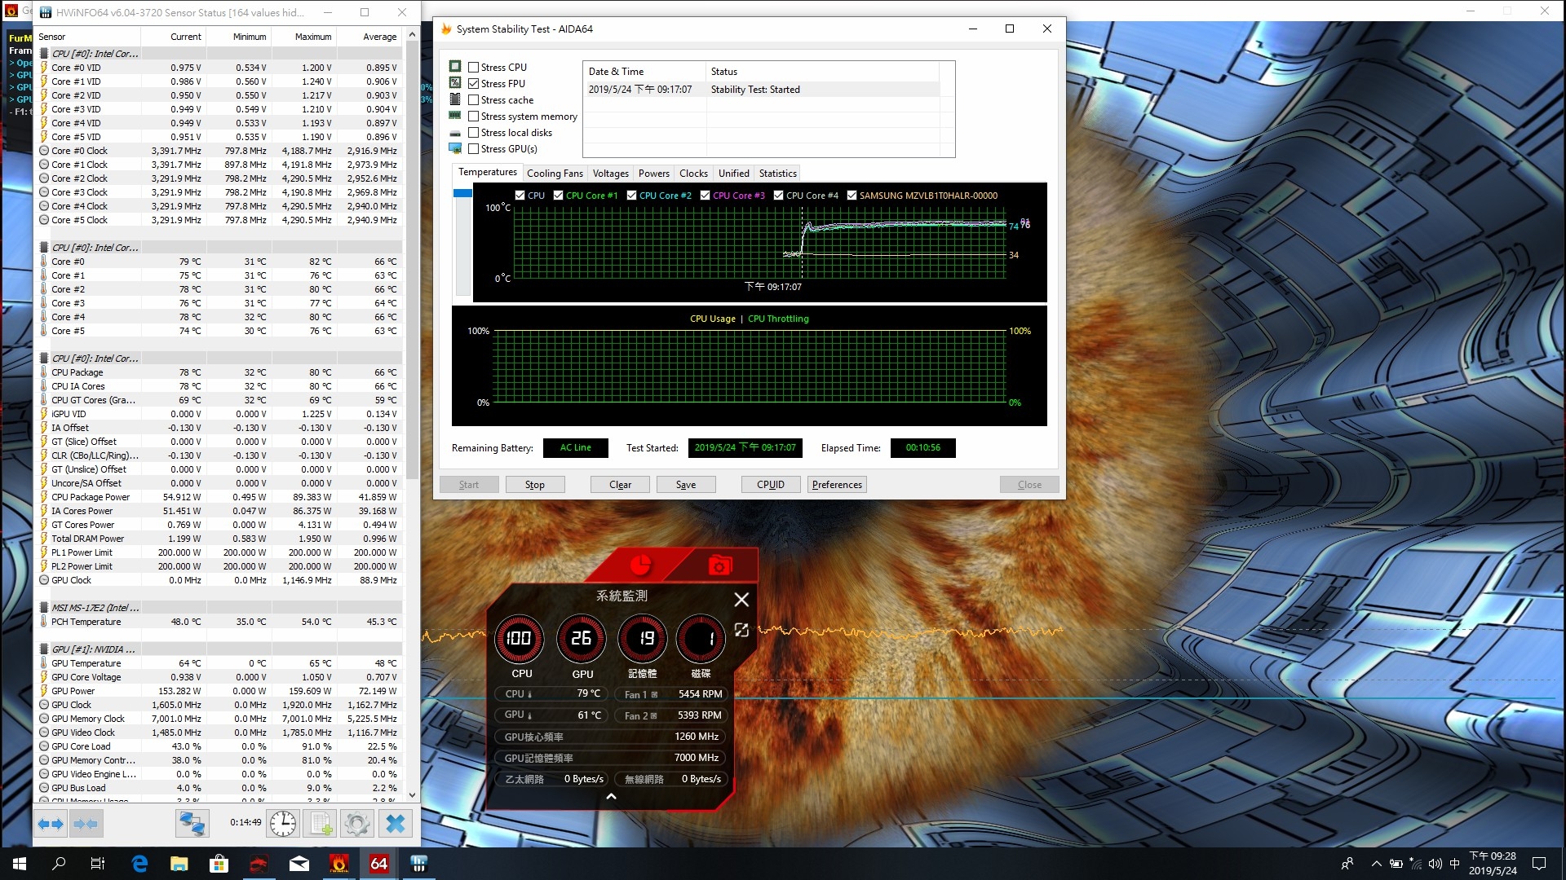
Task: Click HWiNFO scrollbar up arrow
Action: pyautogui.click(x=412, y=35)
